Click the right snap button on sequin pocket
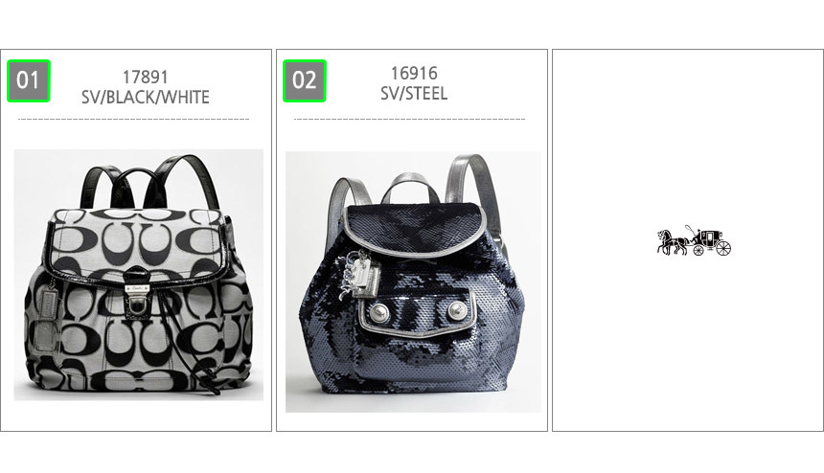The width and height of the screenshot is (824, 473). pyautogui.click(x=457, y=312)
